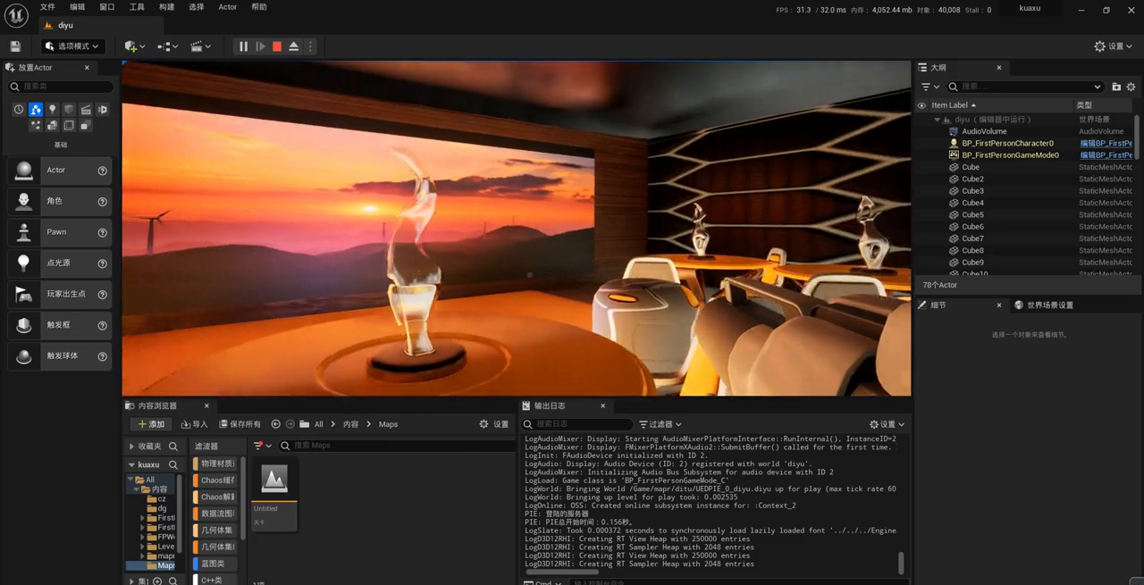Collapse the kuaxu project tree section
The width and height of the screenshot is (1144, 585).
[x=132, y=464]
